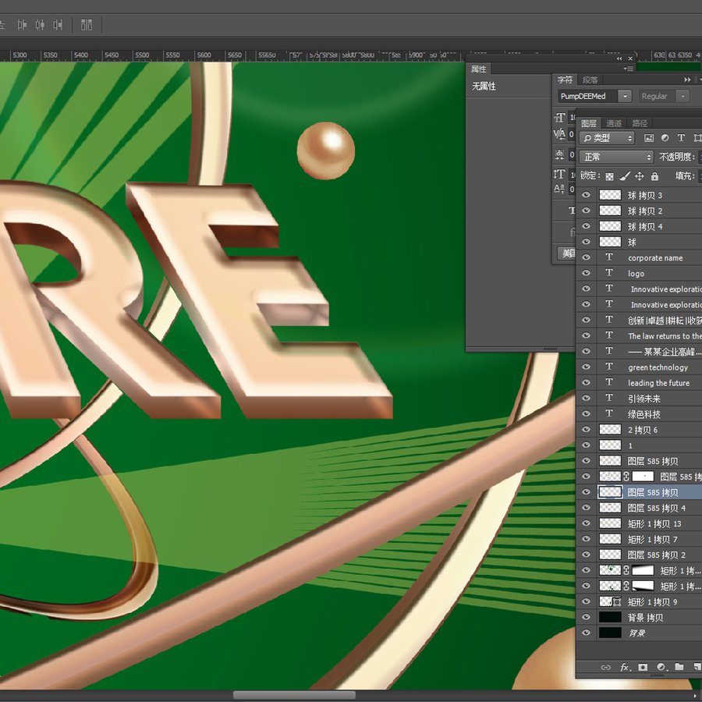Add a layer mask with mask icon
Viewport: 702px width, 702px height.
click(643, 668)
